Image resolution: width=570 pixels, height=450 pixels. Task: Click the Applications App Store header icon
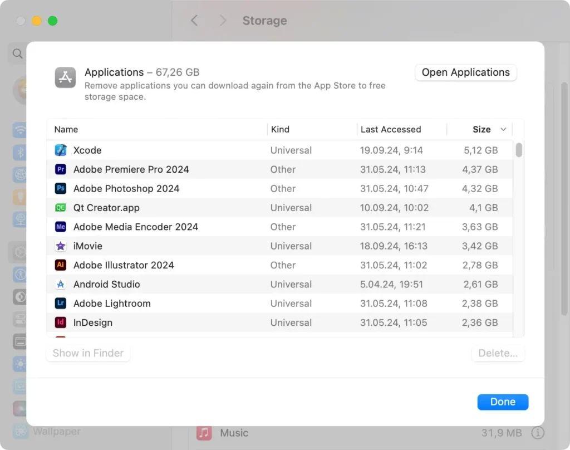coord(65,77)
